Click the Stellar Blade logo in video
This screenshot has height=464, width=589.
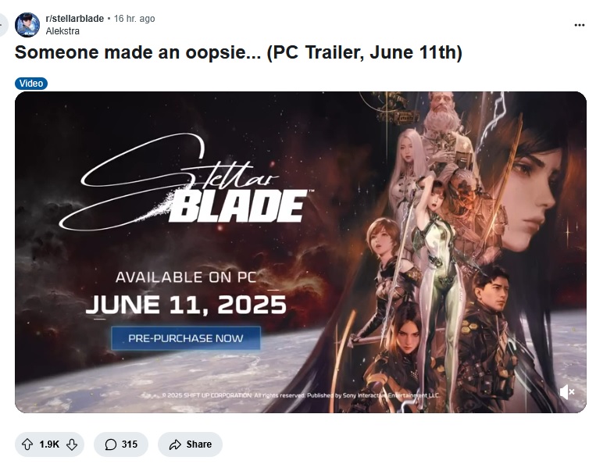pyautogui.click(x=187, y=182)
